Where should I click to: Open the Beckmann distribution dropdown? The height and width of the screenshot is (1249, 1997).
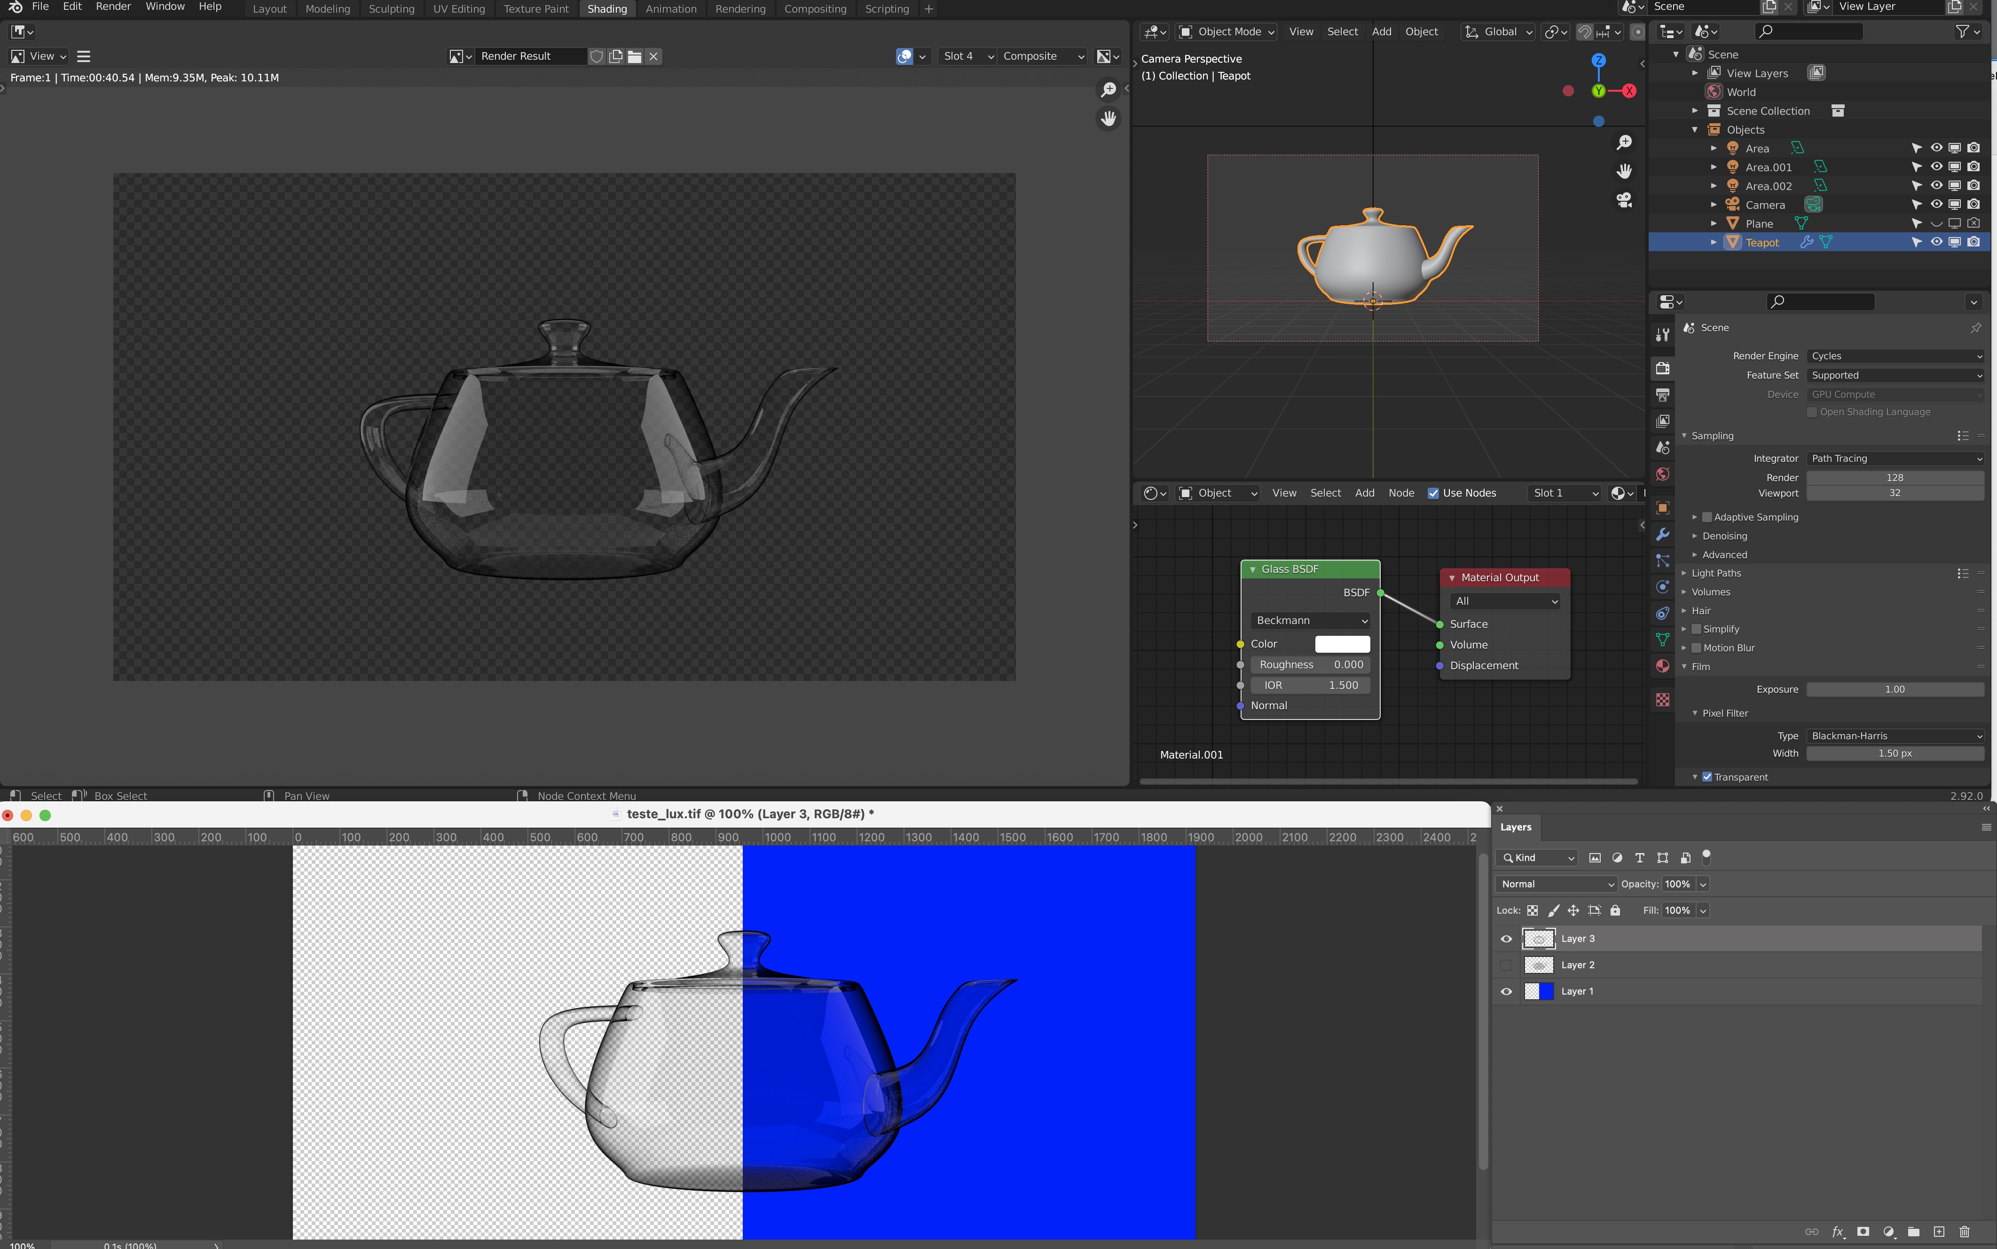coord(1310,620)
